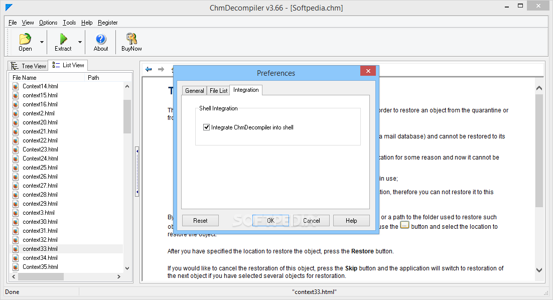Click the Help button in Preferences
This screenshot has width=553, height=300.
(x=351, y=221)
